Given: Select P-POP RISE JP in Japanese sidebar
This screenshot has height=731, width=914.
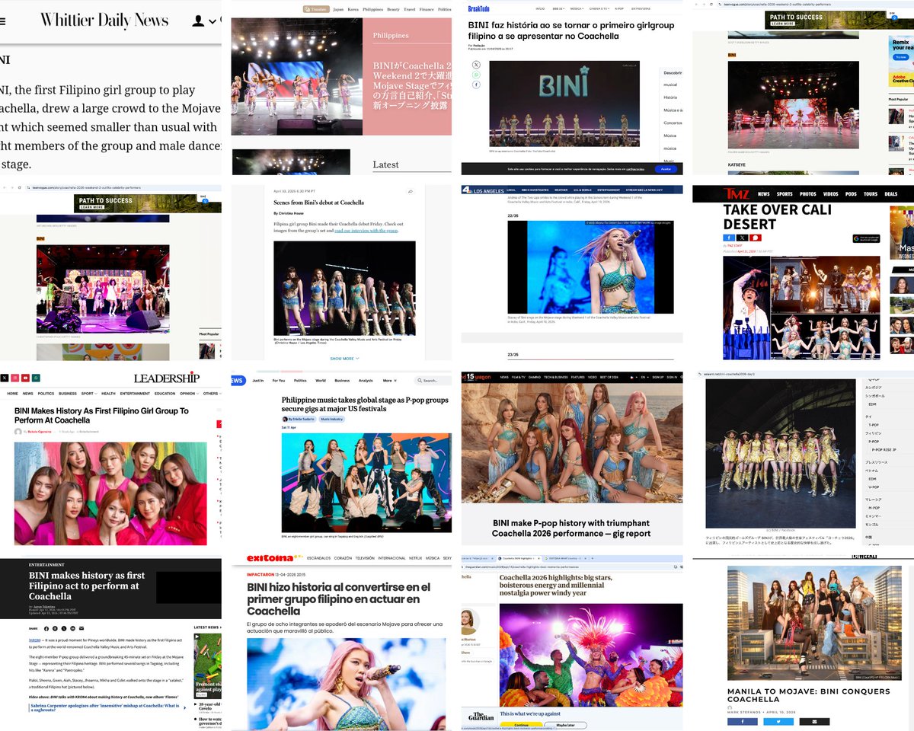Looking at the screenshot, I should point(884,449).
